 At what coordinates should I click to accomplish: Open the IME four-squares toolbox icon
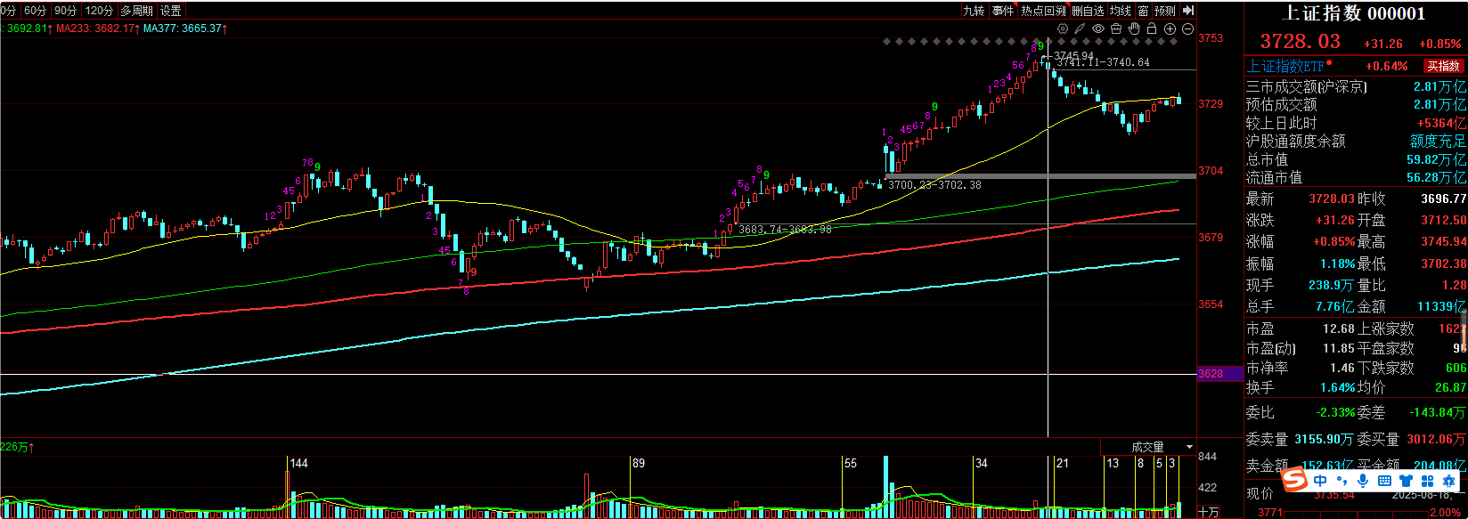(1427, 481)
